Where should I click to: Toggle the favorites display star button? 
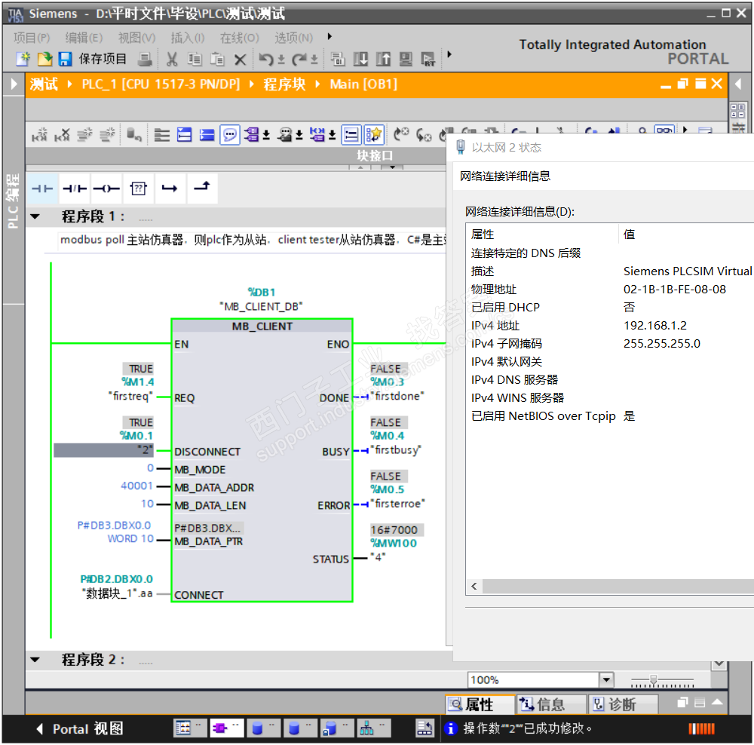[x=374, y=135]
